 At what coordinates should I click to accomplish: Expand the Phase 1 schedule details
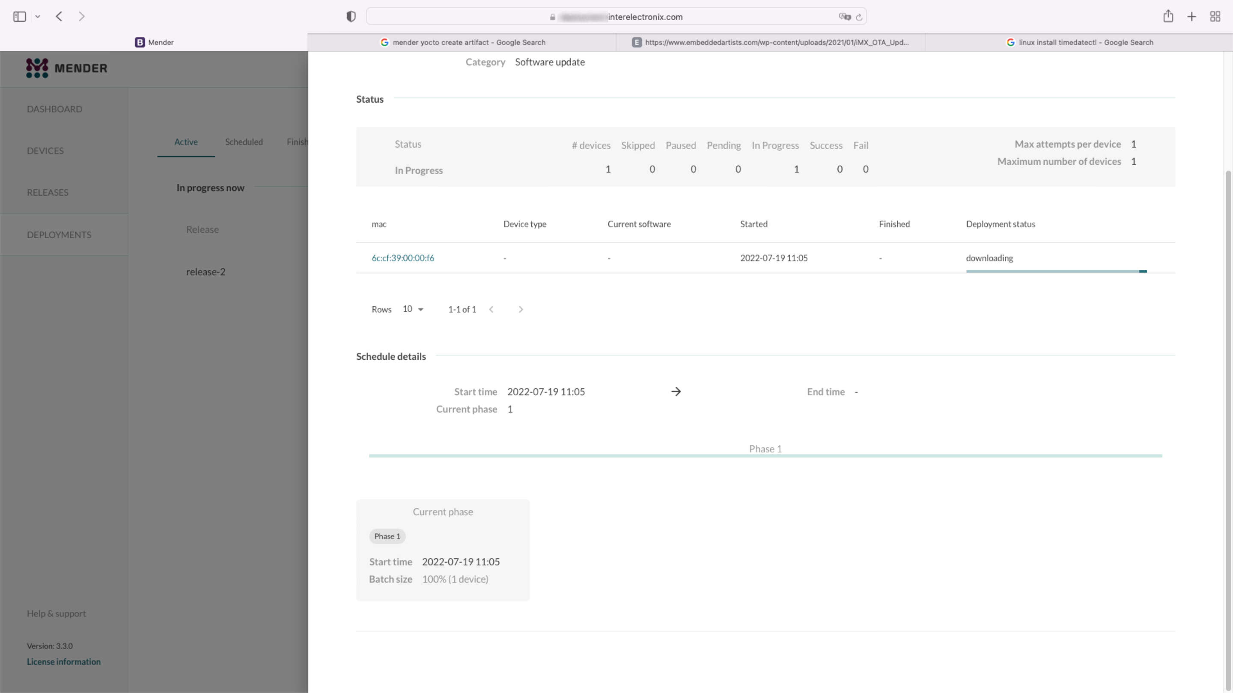(765, 448)
